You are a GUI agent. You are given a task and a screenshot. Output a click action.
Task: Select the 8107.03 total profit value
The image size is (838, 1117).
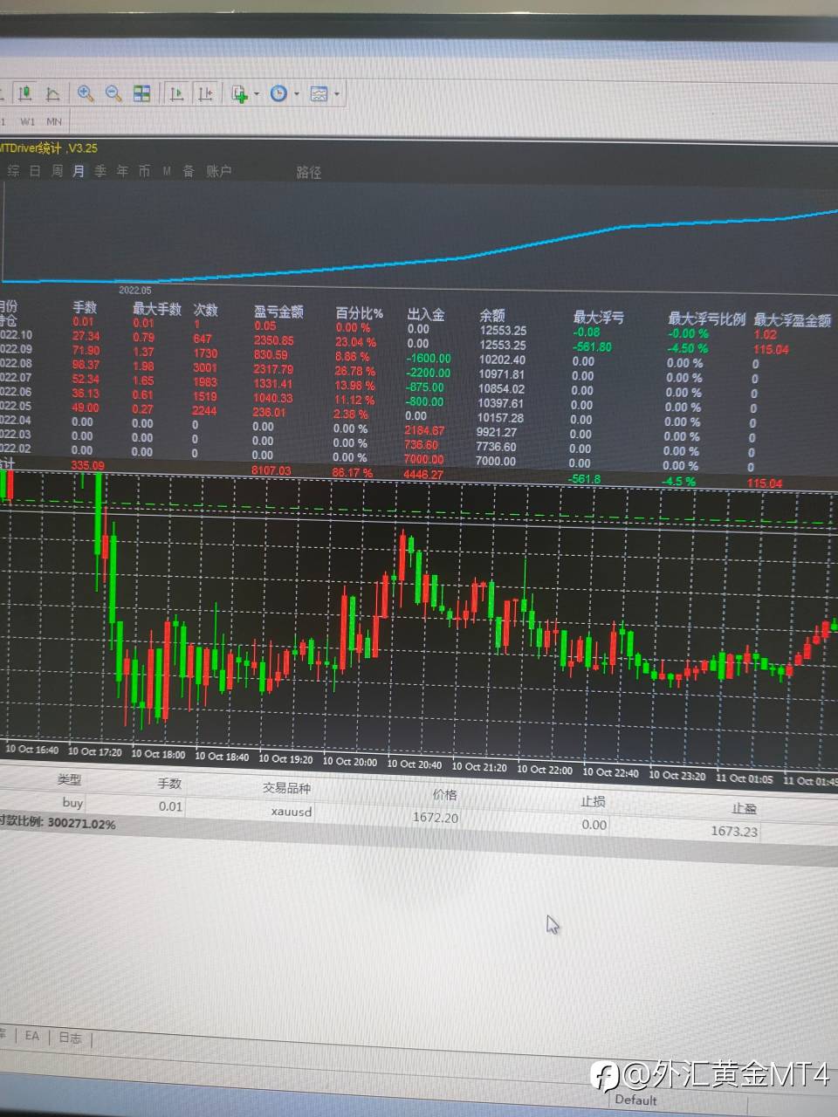tap(271, 470)
